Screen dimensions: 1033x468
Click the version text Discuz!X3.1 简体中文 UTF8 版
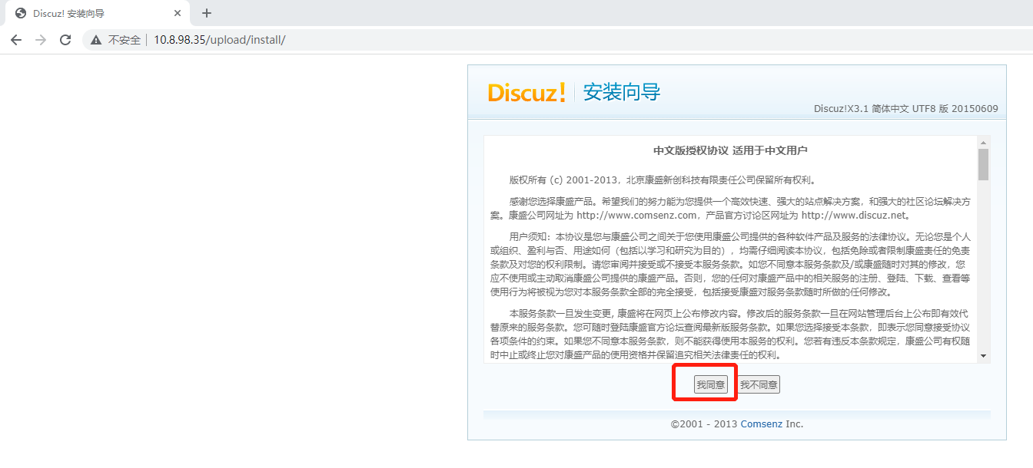coord(906,108)
